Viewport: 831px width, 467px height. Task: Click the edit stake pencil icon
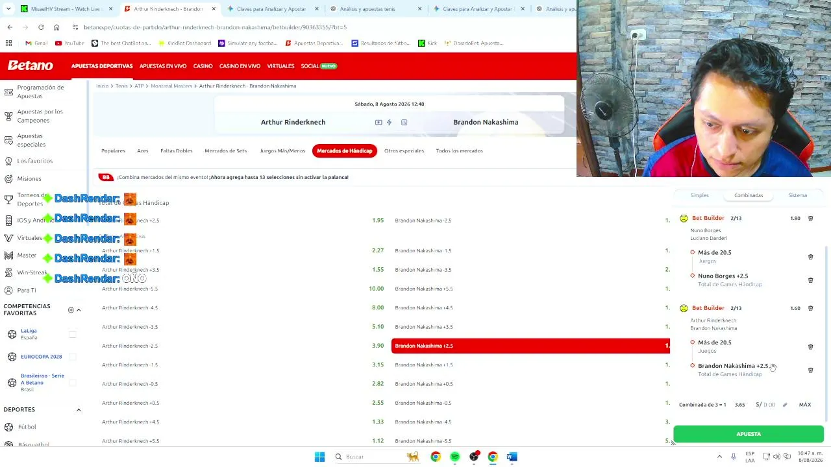pos(785,405)
